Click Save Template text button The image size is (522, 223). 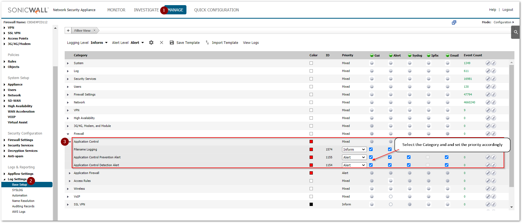[188, 43]
